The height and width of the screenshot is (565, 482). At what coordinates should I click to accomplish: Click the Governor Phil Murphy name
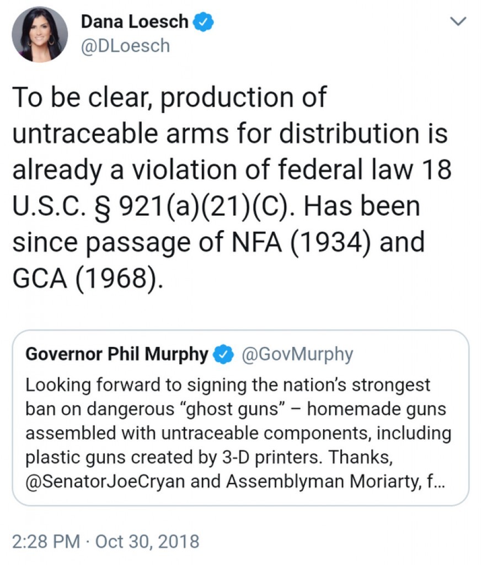click(x=117, y=354)
